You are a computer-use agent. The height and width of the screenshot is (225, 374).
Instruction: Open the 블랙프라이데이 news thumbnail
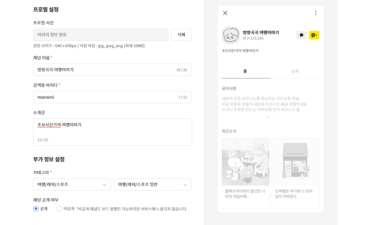(x=245, y=162)
